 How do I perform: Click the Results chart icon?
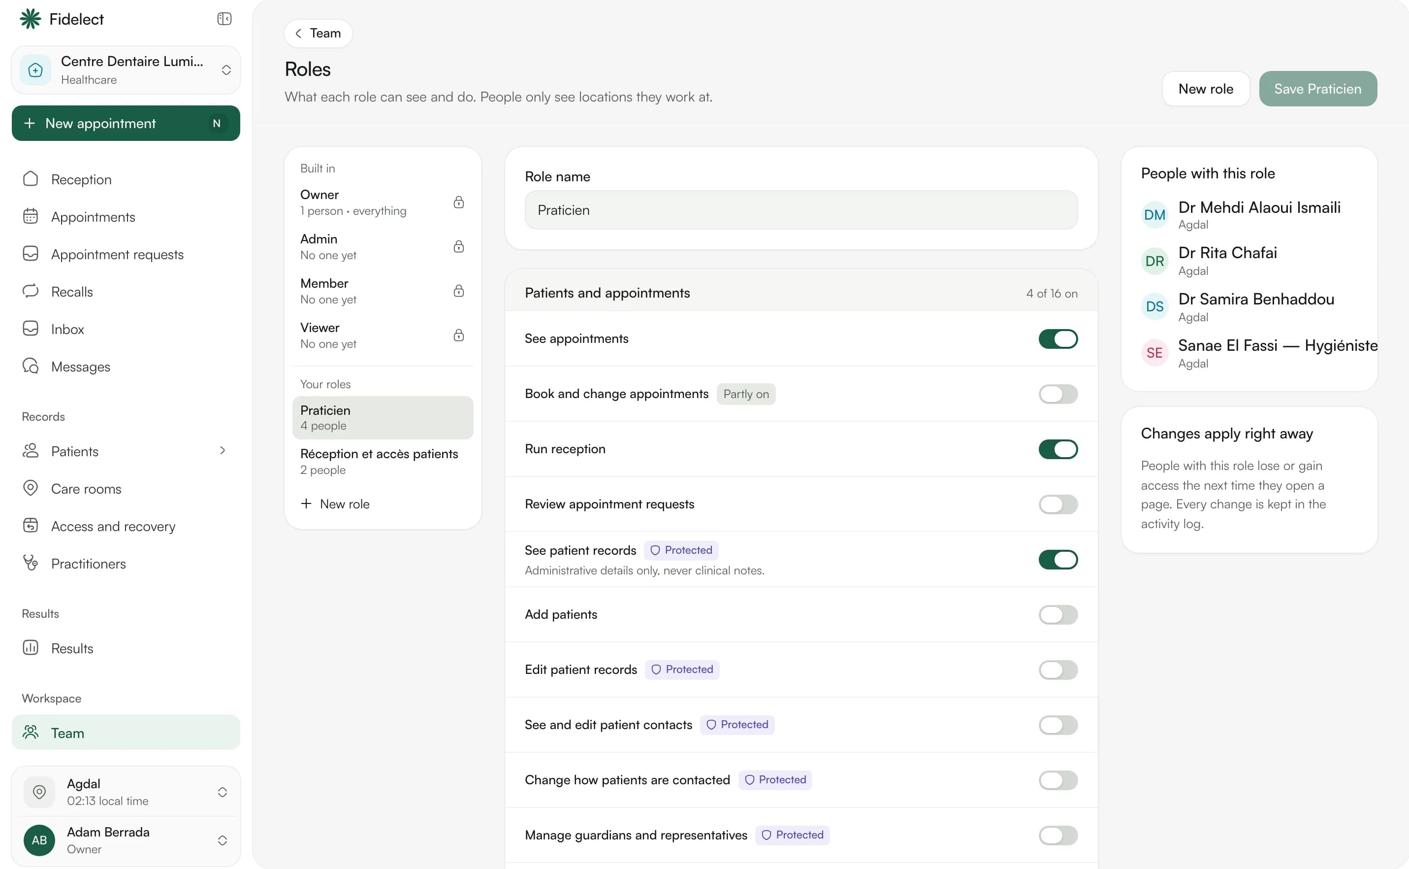31,648
